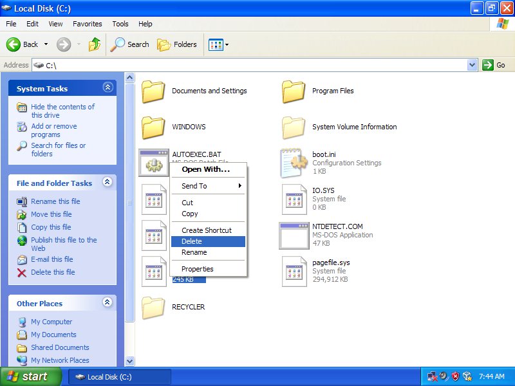Click Local Disk (C:) taskbar button
This screenshot has width=515, height=386.
click(120, 377)
